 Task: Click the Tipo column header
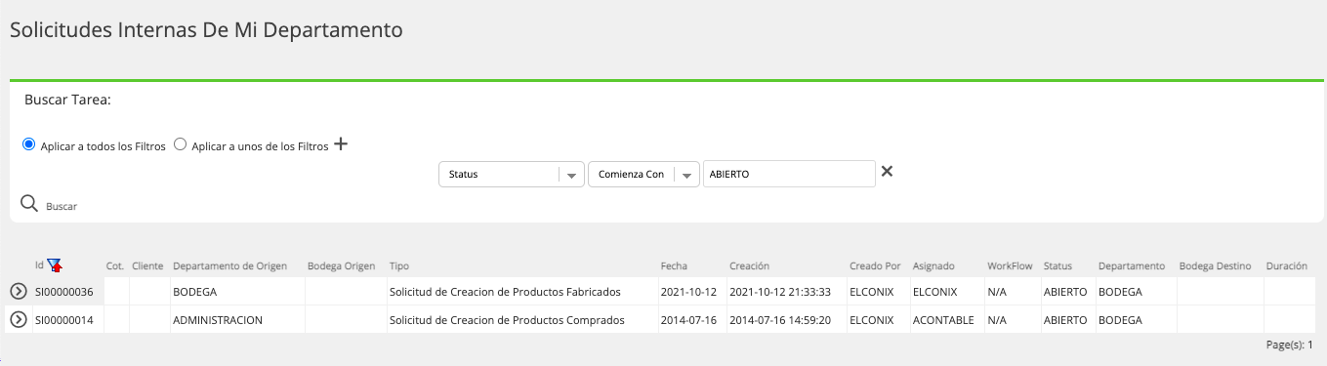(399, 265)
